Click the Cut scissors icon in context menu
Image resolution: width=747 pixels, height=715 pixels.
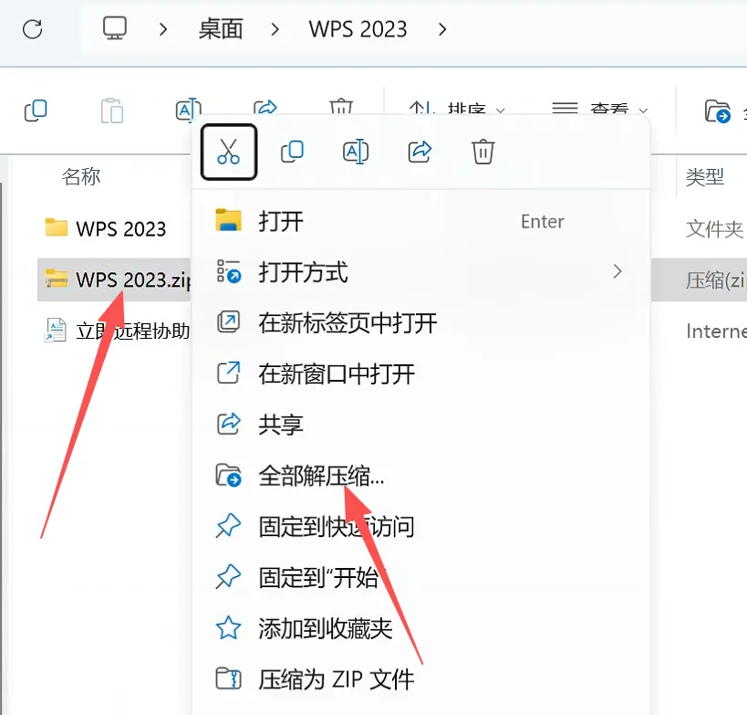click(x=229, y=152)
